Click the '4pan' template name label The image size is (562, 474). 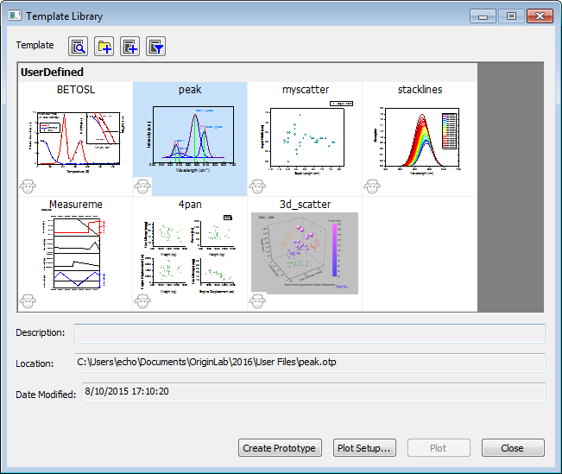190,205
